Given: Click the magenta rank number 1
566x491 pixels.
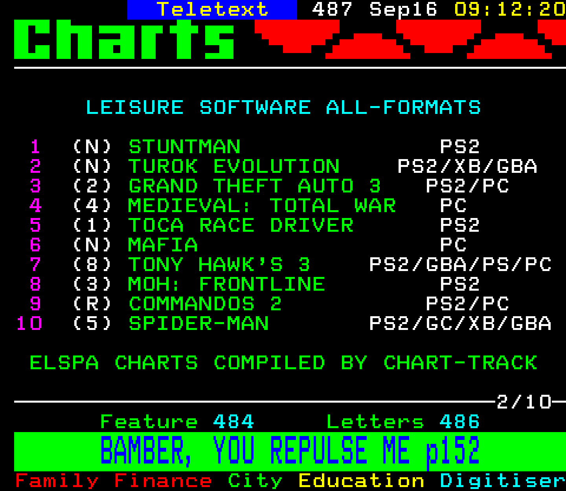Looking at the screenshot, I should [x=35, y=147].
